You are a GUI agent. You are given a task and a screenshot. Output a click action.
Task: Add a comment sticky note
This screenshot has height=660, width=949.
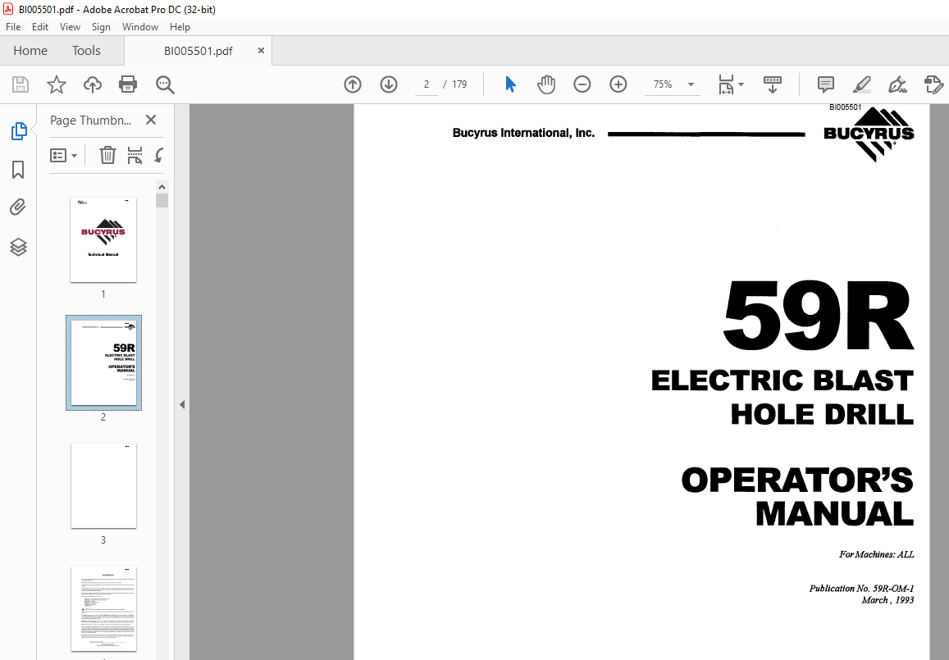(825, 84)
